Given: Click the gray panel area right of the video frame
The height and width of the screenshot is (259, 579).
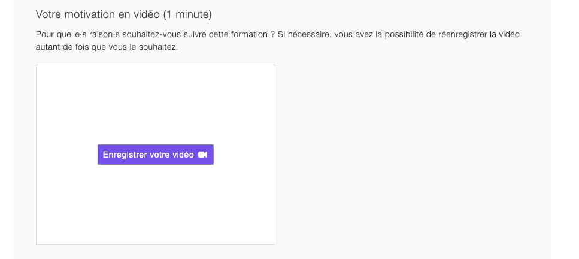Looking at the screenshot, I should click(413, 155).
